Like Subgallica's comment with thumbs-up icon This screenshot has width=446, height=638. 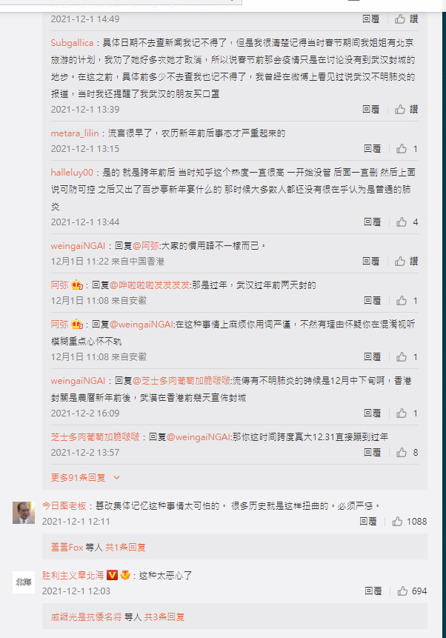400,109
